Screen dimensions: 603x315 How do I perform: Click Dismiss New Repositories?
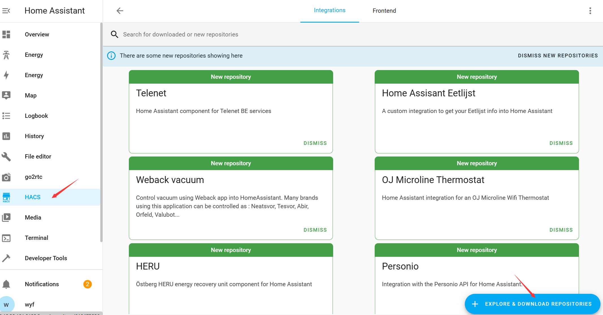pos(558,56)
